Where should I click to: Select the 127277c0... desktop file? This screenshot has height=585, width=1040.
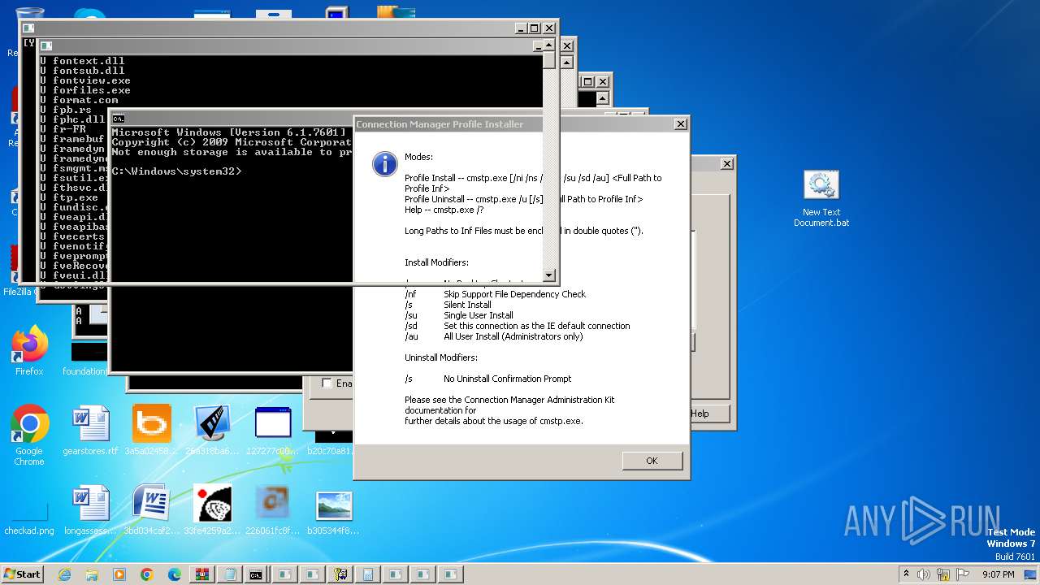(x=273, y=431)
